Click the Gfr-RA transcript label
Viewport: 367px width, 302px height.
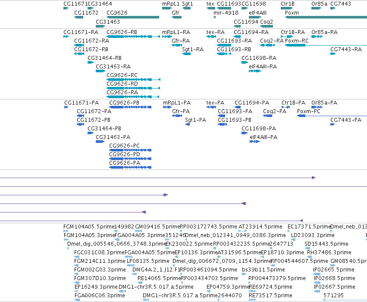pyautogui.click(x=181, y=41)
